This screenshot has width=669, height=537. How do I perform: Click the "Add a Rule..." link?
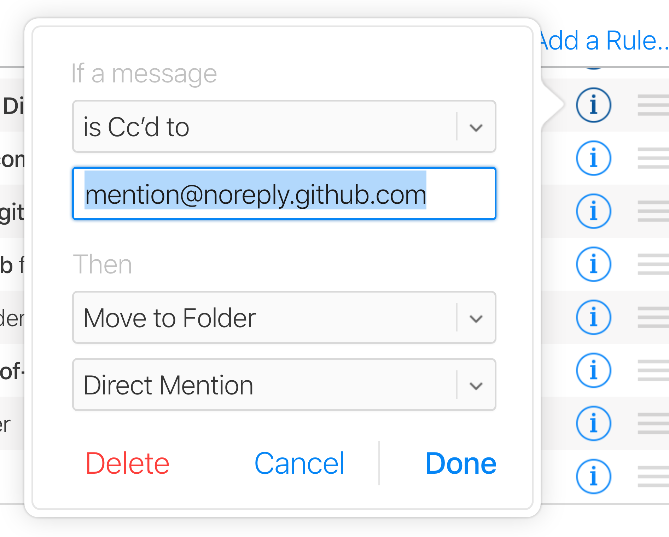click(603, 41)
